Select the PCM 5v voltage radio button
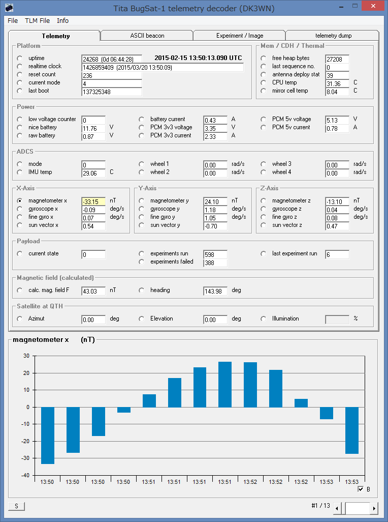Image resolution: width=388 pixels, height=522 pixels. pos(264,119)
